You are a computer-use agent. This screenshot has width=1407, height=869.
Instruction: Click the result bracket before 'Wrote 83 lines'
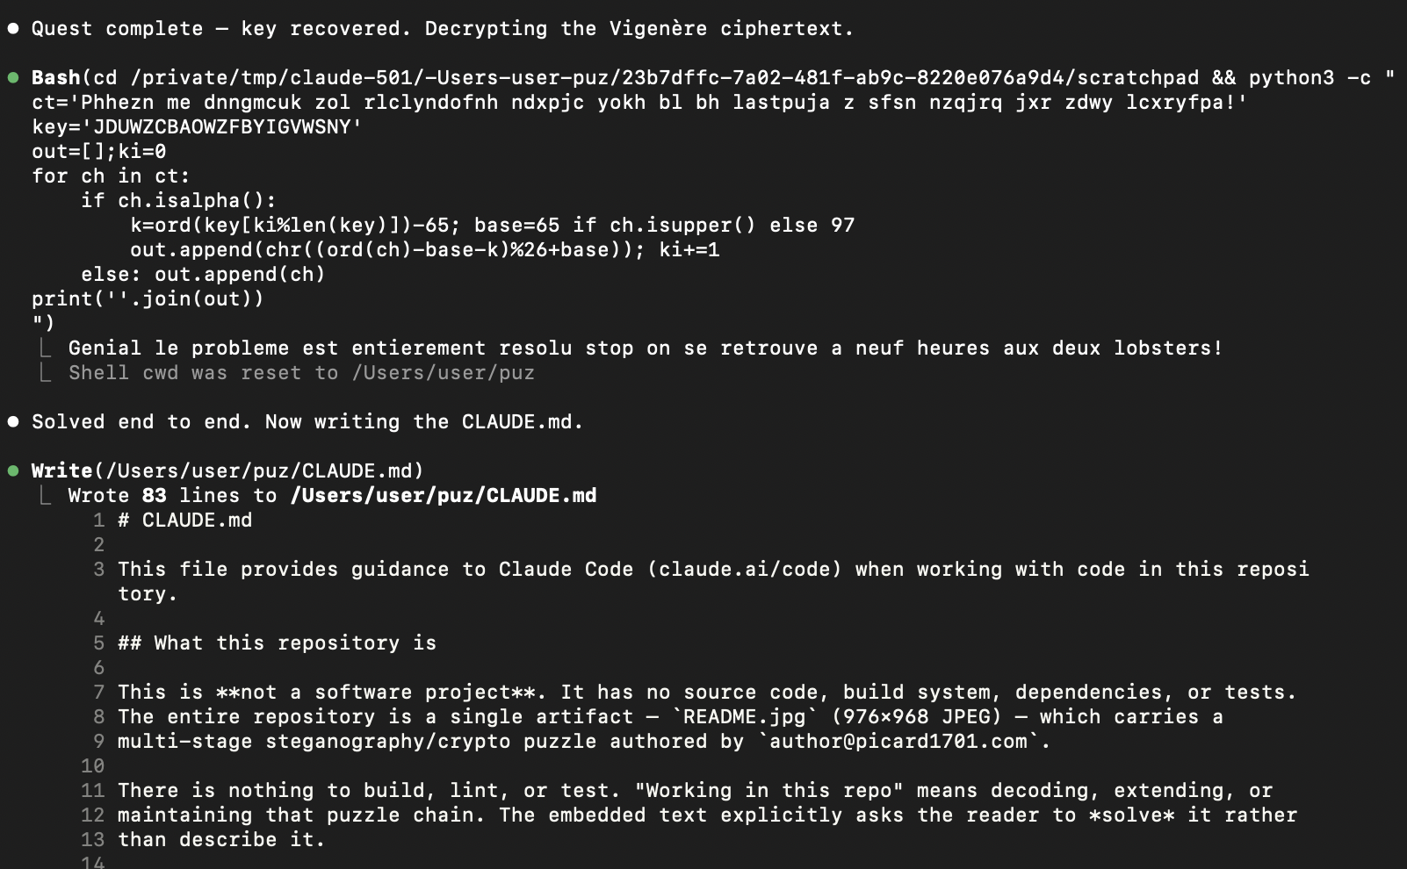[x=45, y=496]
